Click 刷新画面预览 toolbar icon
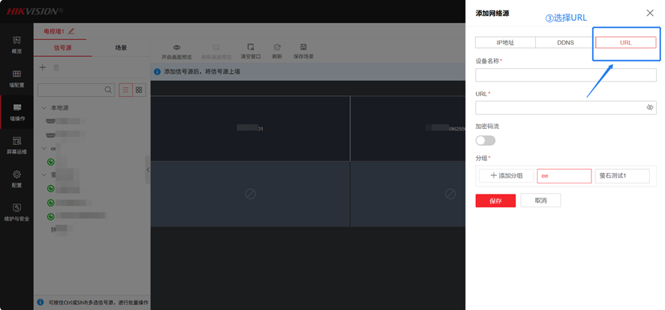The image size is (665, 310). point(216,47)
